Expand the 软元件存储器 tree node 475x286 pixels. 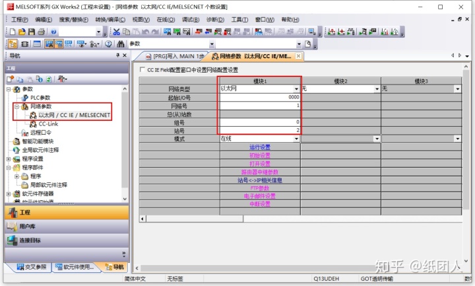[9, 194]
